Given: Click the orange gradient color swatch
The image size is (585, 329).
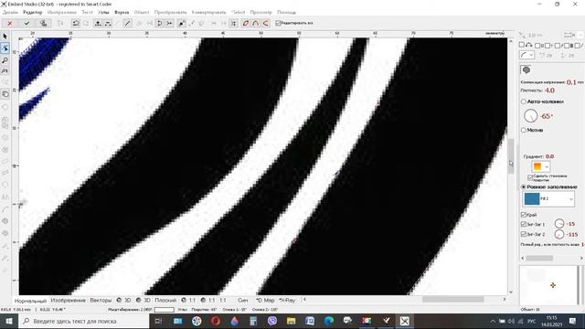Looking at the screenshot, I should 537,166.
